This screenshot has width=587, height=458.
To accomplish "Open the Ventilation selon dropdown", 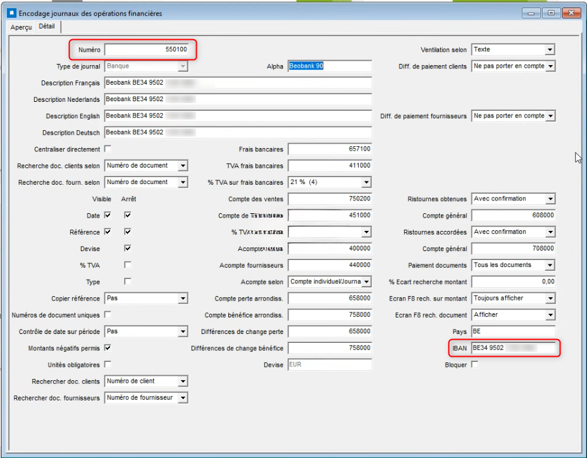I will (x=550, y=50).
